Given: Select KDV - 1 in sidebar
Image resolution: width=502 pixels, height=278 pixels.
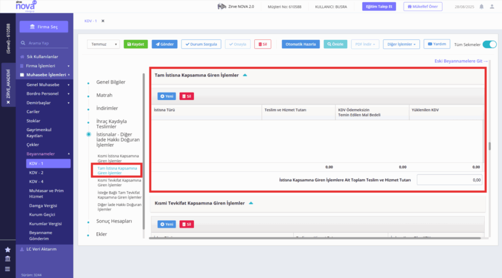Looking at the screenshot, I should click(x=49, y=163).
